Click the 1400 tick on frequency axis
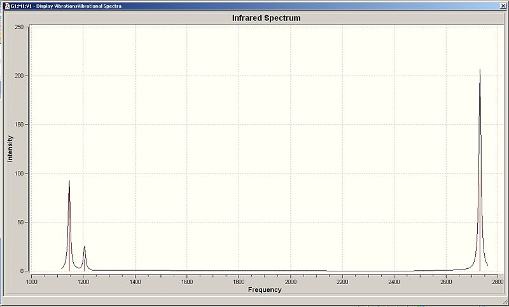The height and width of the screenshot is (307, 509). tap(135, 282)
